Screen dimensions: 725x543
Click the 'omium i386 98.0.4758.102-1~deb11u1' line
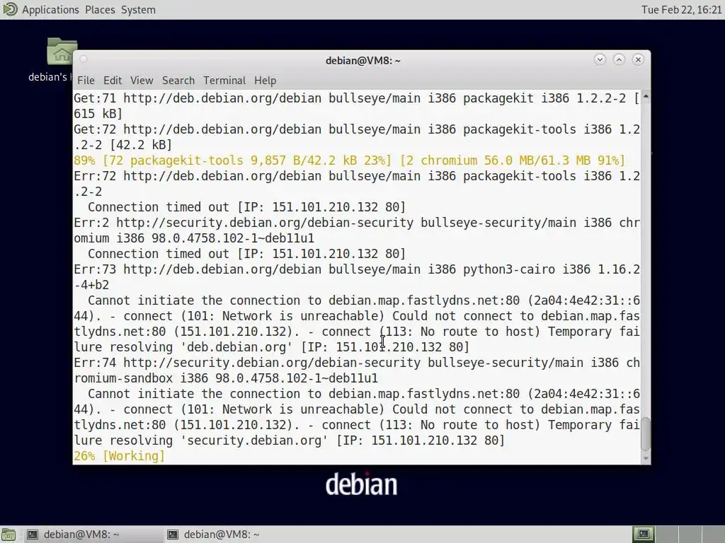194,239
